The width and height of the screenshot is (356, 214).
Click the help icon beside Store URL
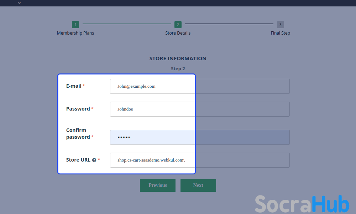pyautogui.click(x=94, y=160)
